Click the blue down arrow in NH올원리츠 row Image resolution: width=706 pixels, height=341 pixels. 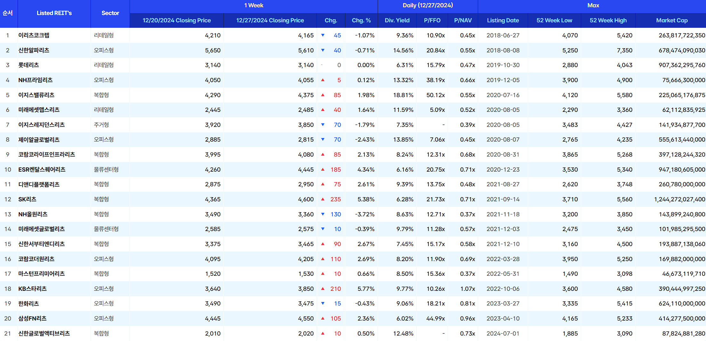(323, 214)
